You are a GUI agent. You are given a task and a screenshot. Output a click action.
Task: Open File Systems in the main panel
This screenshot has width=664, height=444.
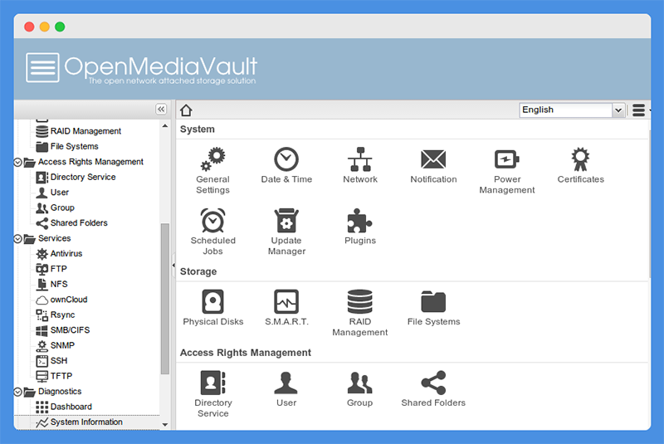click(433, 308)
